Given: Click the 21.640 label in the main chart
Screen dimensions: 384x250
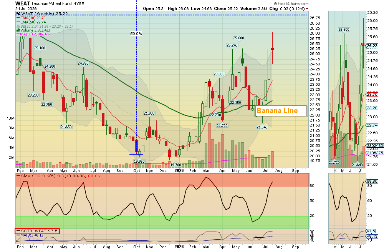Looking at the screenshot, I should point(262,127).
